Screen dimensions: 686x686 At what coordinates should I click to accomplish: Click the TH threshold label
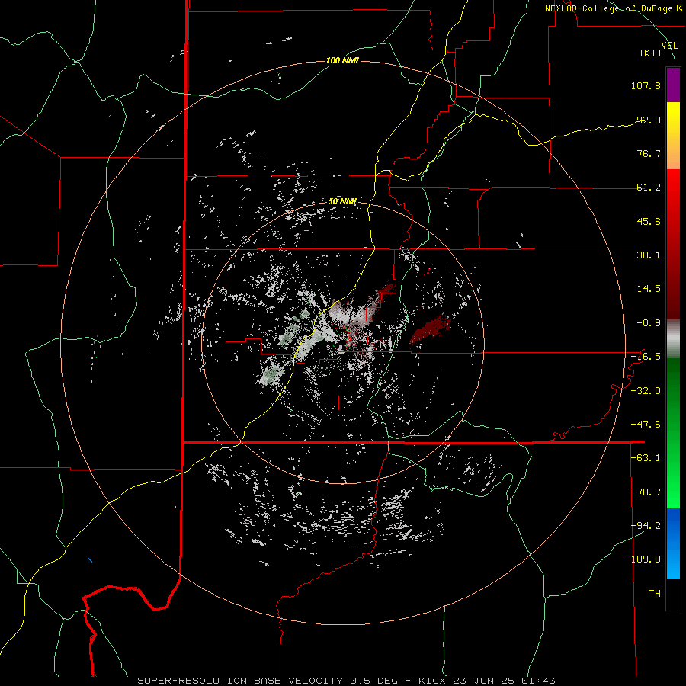(655, 594)
